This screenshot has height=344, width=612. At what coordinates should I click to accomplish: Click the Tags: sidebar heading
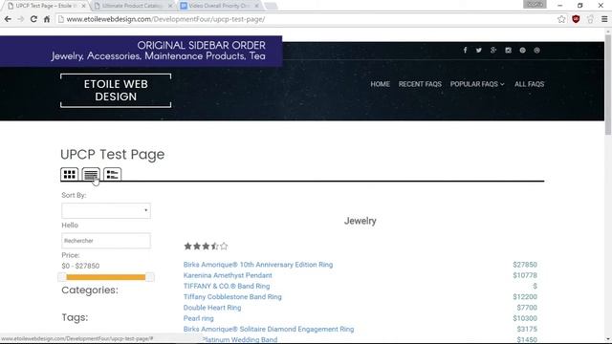point(75,317)
